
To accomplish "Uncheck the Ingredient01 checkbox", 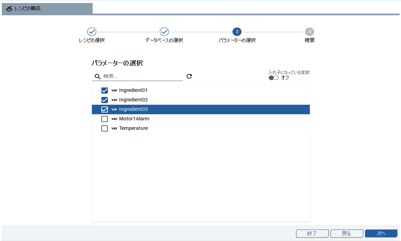I will tap(104, 90).
